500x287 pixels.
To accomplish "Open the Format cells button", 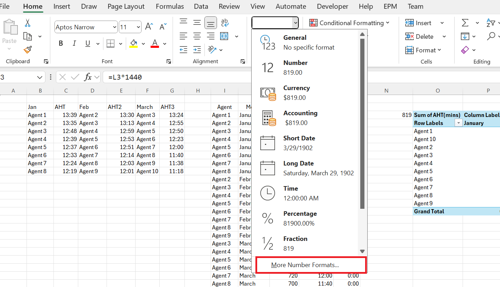I will [x=423, y=50].
